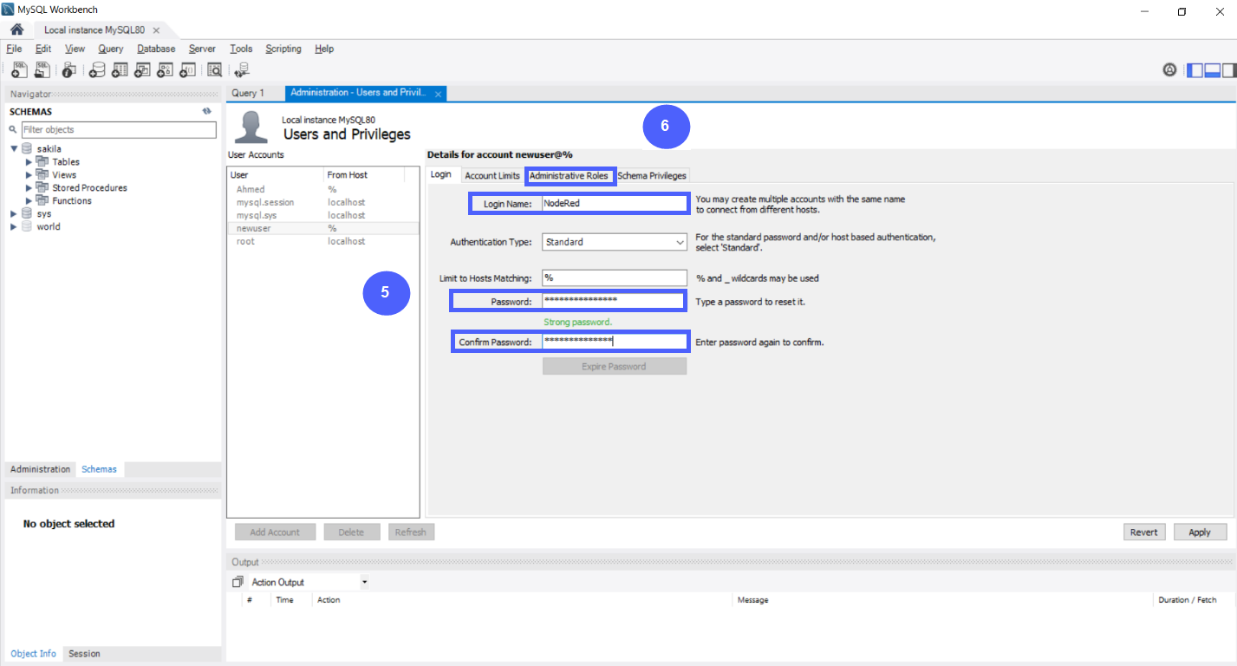Screen dimensions: 1237x666
Task: Switch Navigator to the Administration tab
Action: pos(40,469)
